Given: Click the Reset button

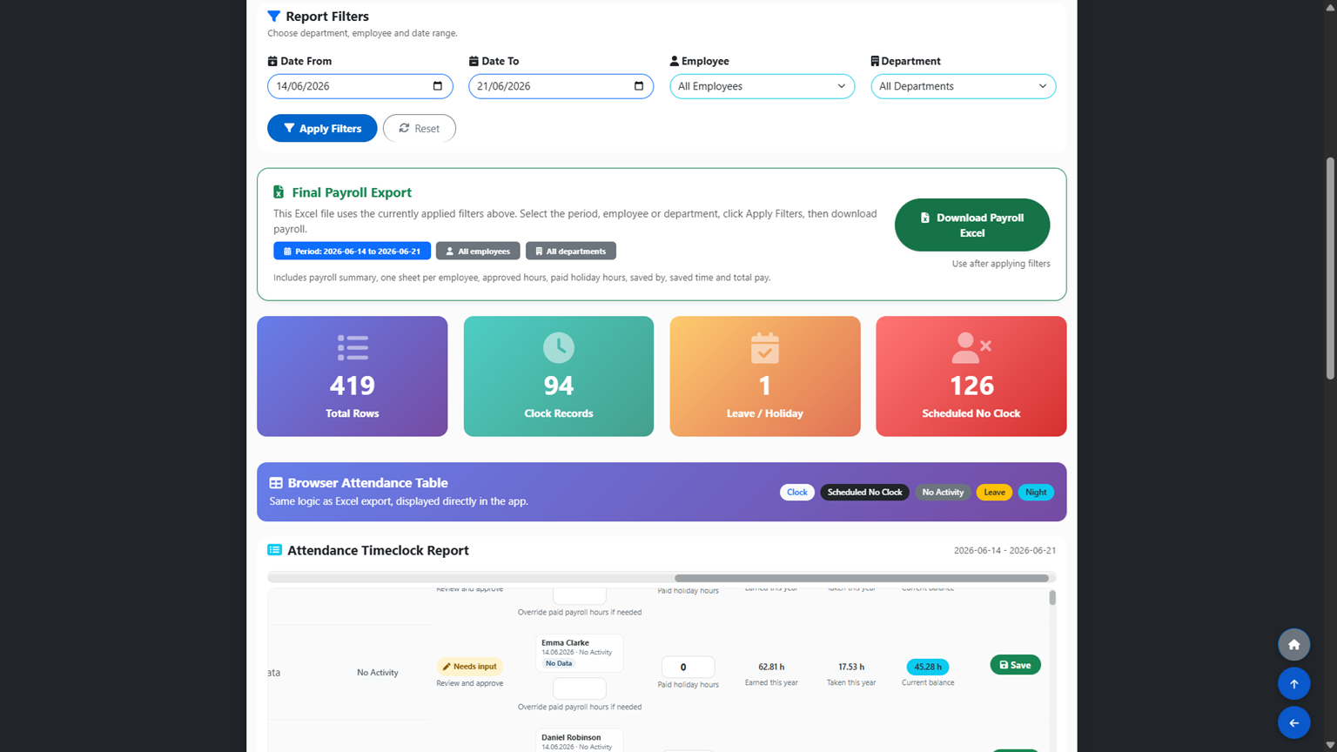Looking at the screenshot, I should coord(420,128).
